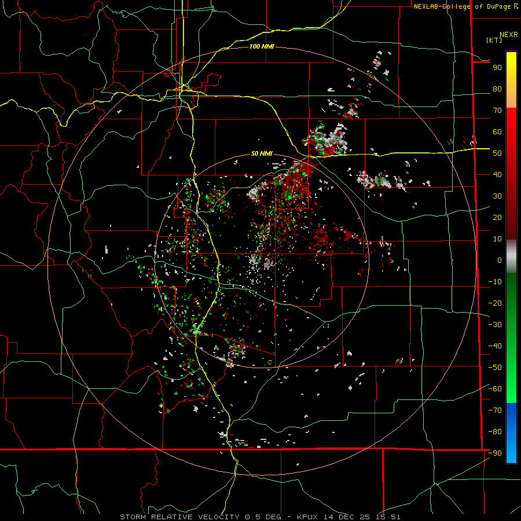The width and height of the screenshot is (521, 521).
Task: Click the "100 NMI" range ring label
Action: pos(262,46)
